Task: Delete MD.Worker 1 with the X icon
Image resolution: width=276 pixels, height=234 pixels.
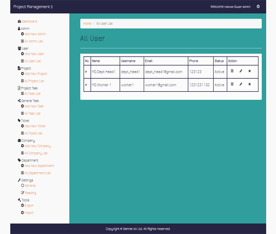Action: [249, 84]
